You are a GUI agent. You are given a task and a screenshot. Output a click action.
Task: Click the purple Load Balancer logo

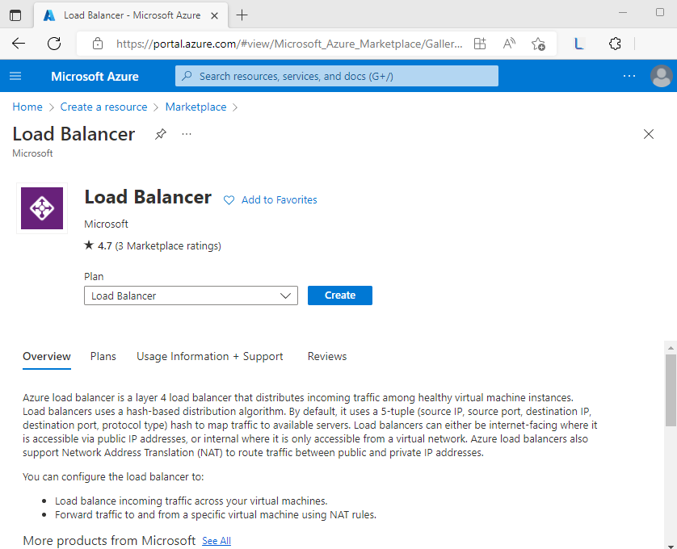[42, 208]
